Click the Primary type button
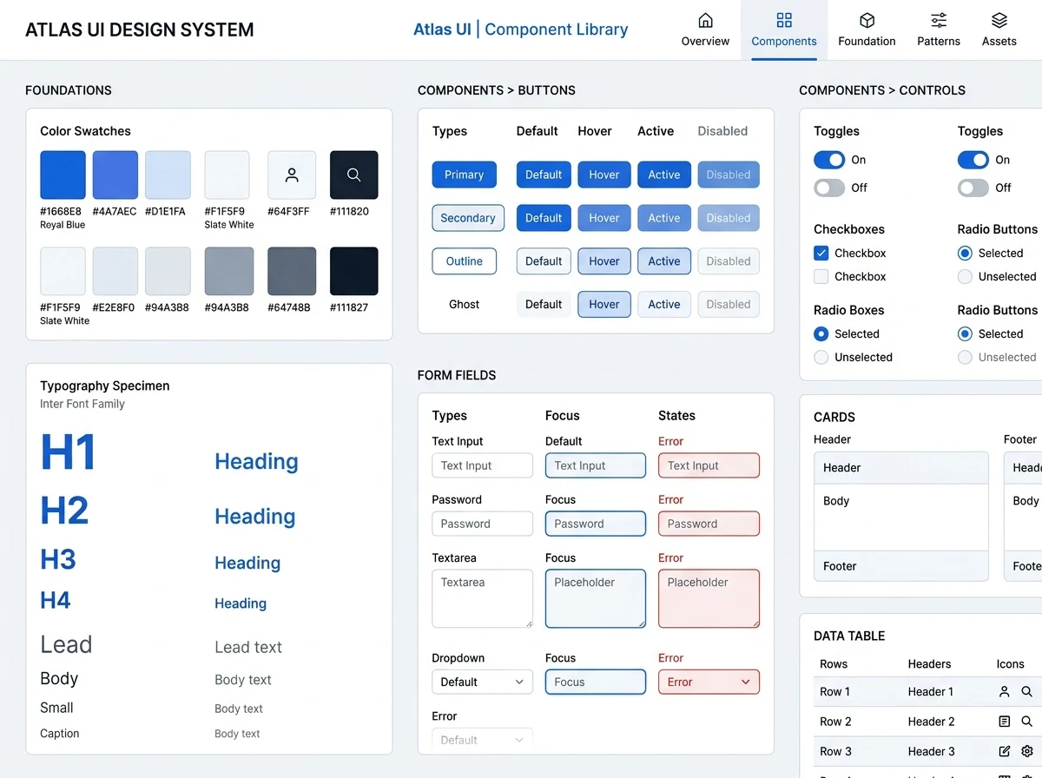This screenshot has height=778, width=1042. [x=465, y=175]
